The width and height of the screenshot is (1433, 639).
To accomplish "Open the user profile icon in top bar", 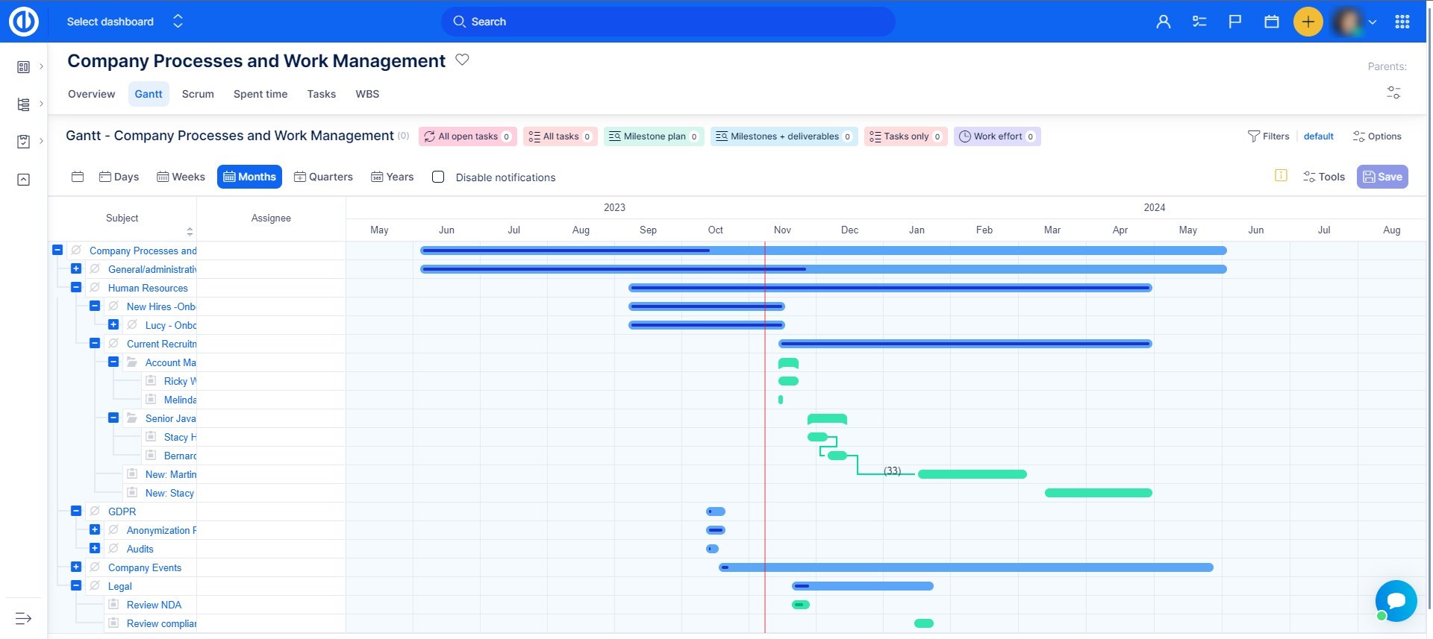I will pos(1163,22).
